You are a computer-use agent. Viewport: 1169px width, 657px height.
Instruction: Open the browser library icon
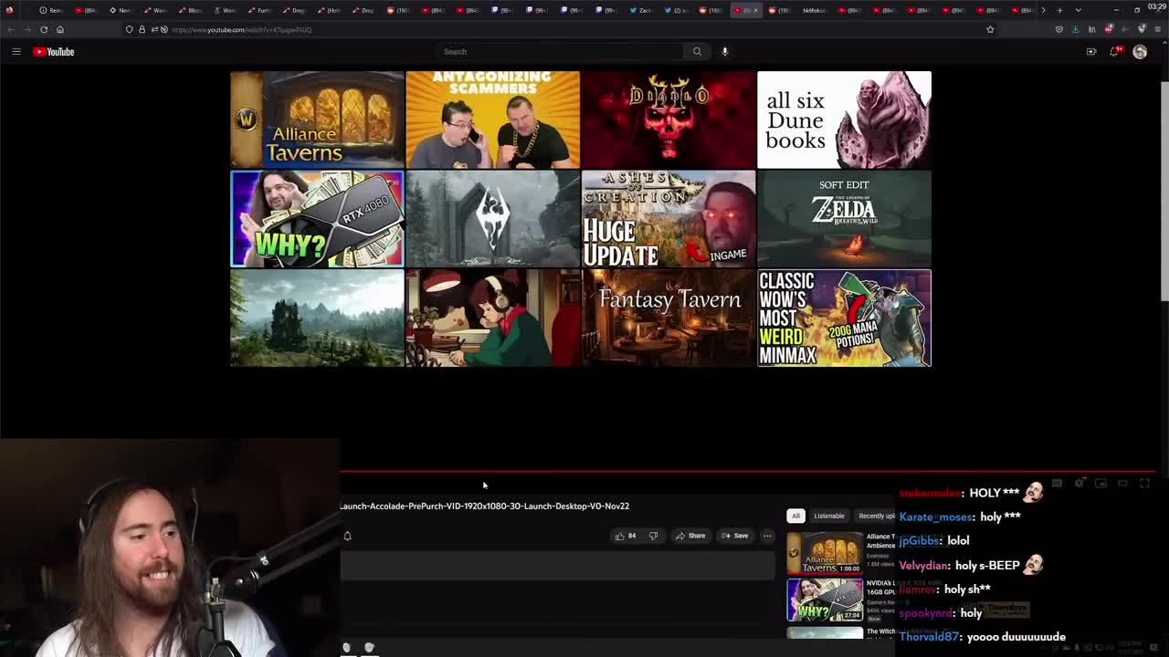click(x=1092, y=29)
